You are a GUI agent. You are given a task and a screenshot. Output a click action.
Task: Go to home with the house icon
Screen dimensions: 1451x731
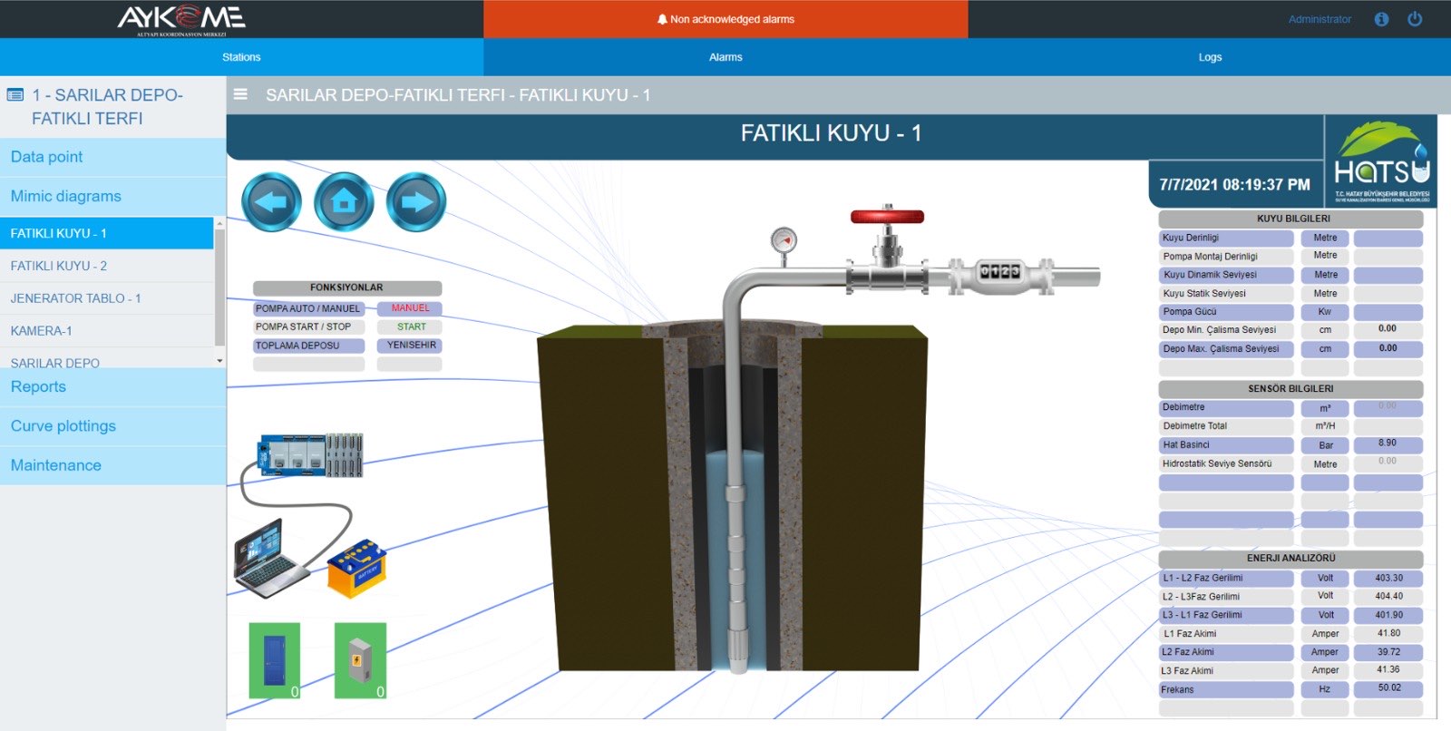click(x=344, y=201)
